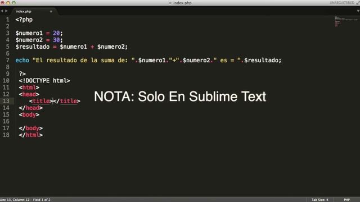Click the '<!DOCTYPE html>' declaration
Viewport: 360px width, 202px height.
pyautogui.click(x=44, y=81)
